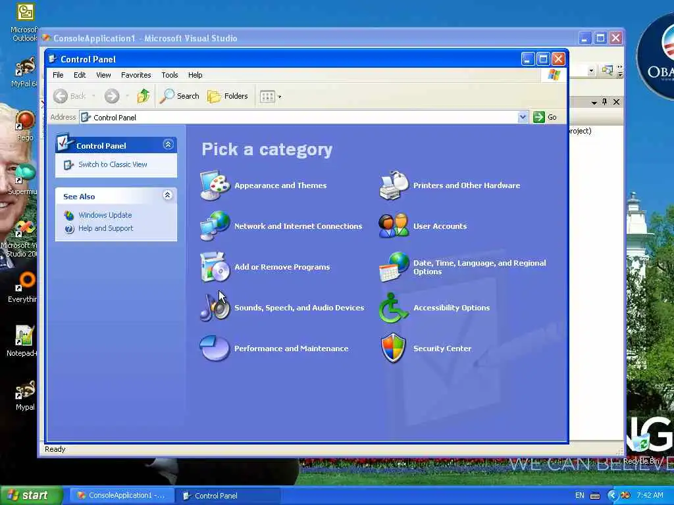Image resolution: width=674 pixels, height=505 pixels.
Task: Switch to ConsoleApplication1 taskbar button
Action: [122, 496]
